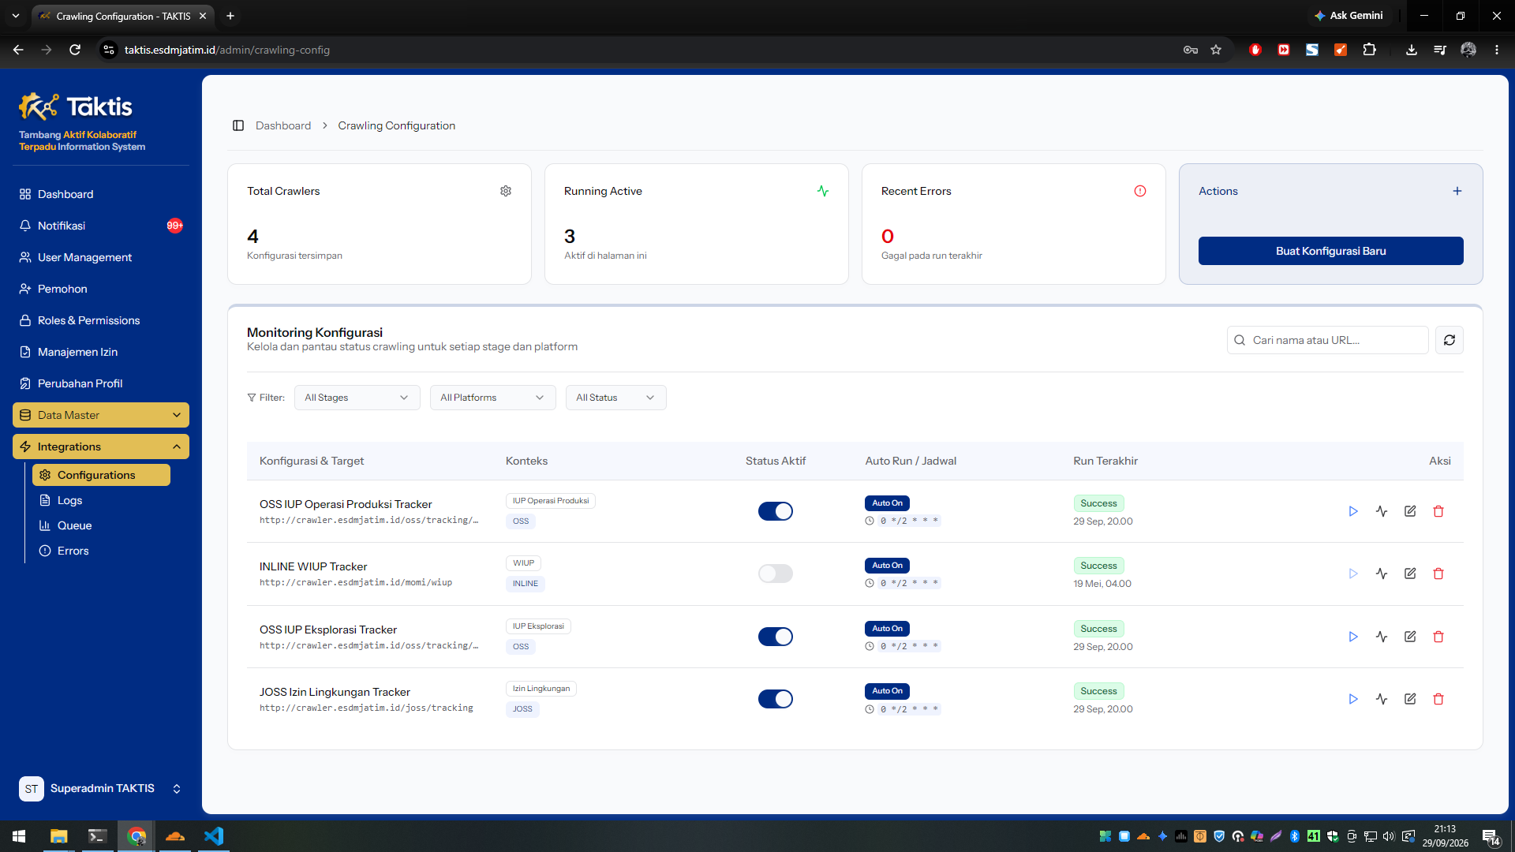Click the Cari nama atau URL search field
The image size is (1515, 852).
coord(1327,340)
